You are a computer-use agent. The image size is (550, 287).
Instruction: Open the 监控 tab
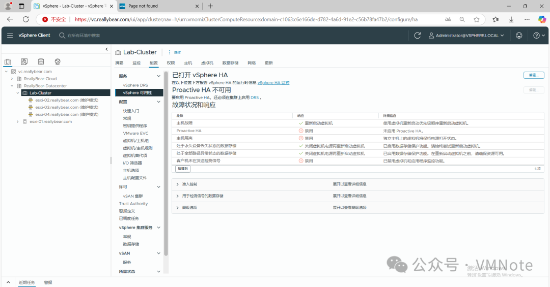136,63
